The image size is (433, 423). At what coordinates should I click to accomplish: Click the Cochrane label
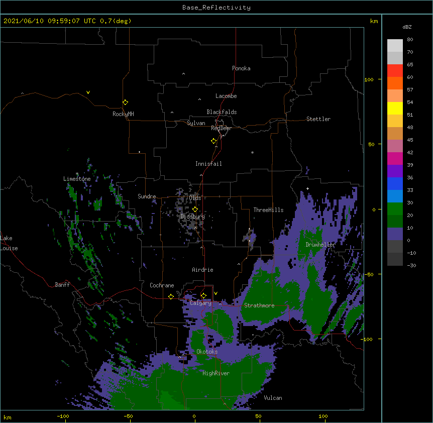click(162, 285)
